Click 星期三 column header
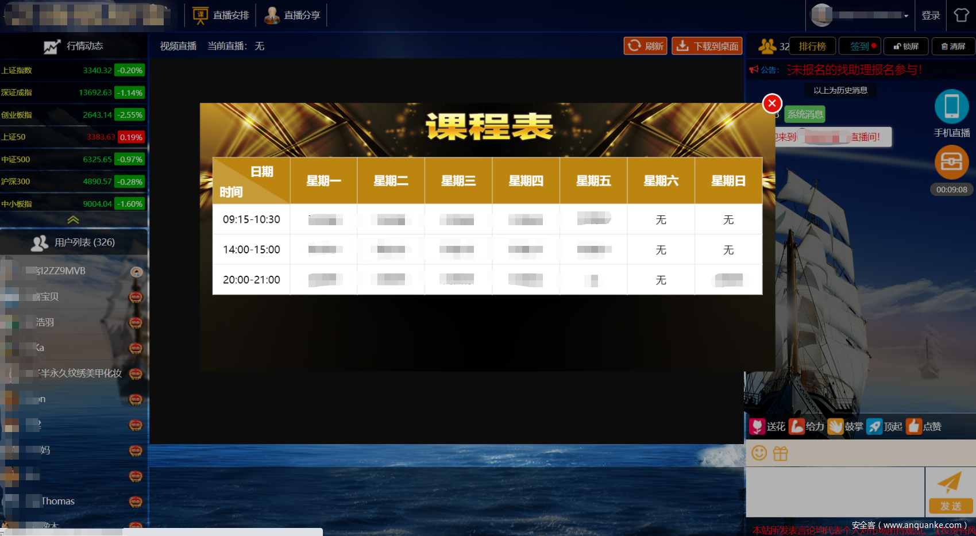This screenshot has width=976, height=536. coord(458,181)
